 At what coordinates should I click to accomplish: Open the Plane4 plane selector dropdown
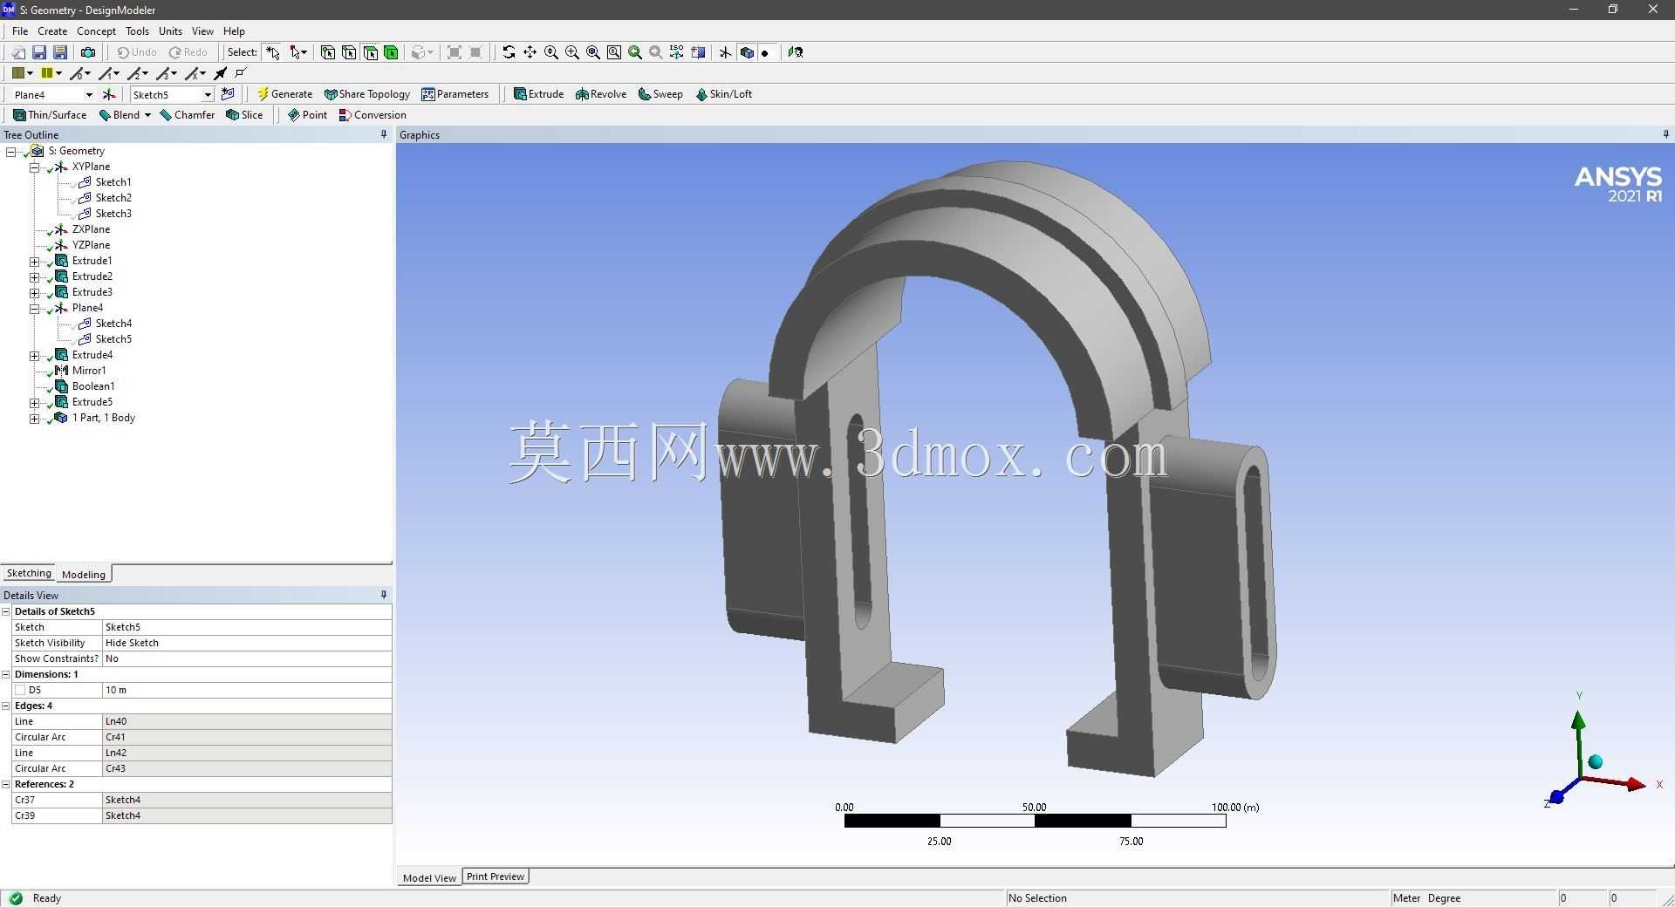pyautogui.click(x=88, y=94)
